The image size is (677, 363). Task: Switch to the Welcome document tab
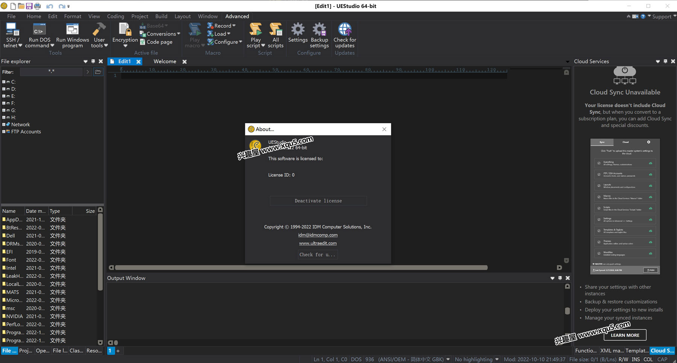(165, 61)
